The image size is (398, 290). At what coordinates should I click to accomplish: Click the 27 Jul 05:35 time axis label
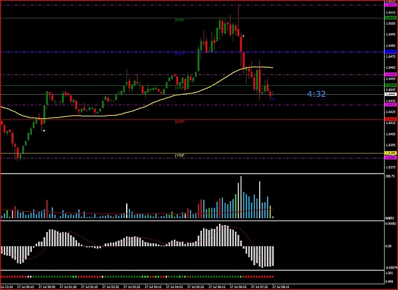point(195,287)
